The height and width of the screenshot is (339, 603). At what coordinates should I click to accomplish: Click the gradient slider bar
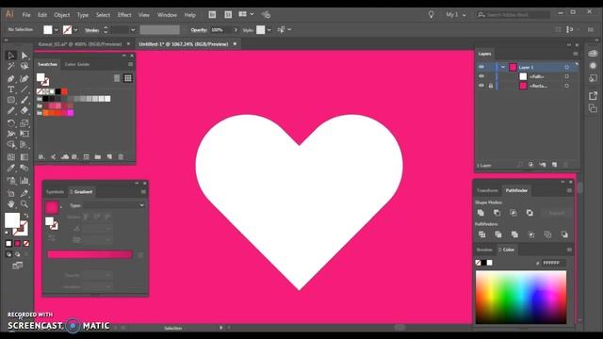pos(90,254)
